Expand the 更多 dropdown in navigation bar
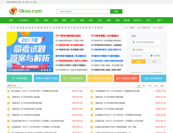173x133 pixels. (x=160, y=20)
